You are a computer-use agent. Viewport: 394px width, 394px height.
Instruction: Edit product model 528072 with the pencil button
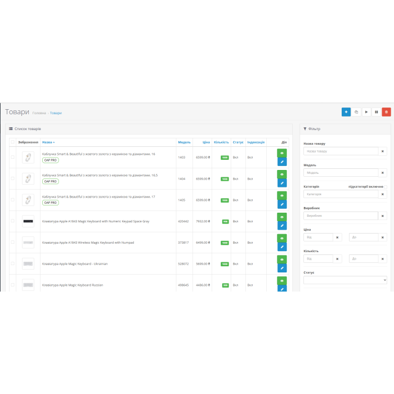[282, 268]
